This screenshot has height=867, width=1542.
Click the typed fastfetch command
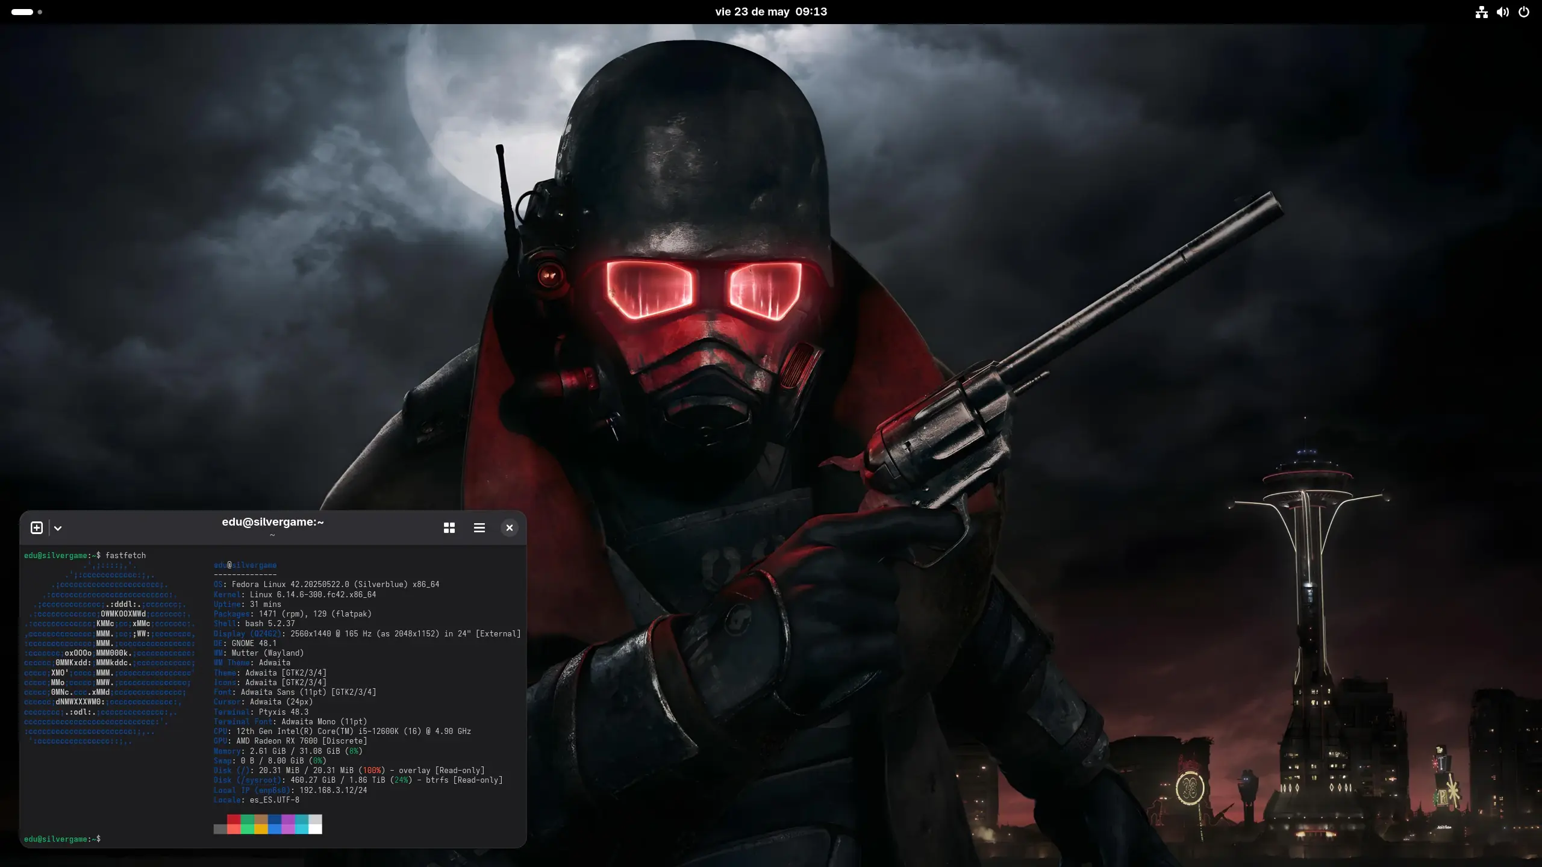pos(125,555)
